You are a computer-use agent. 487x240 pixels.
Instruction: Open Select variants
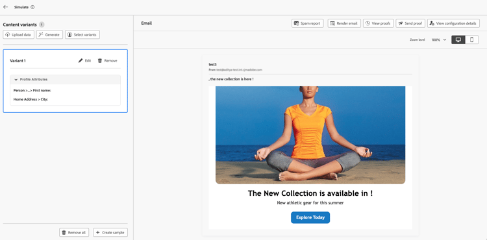[82, 35]
